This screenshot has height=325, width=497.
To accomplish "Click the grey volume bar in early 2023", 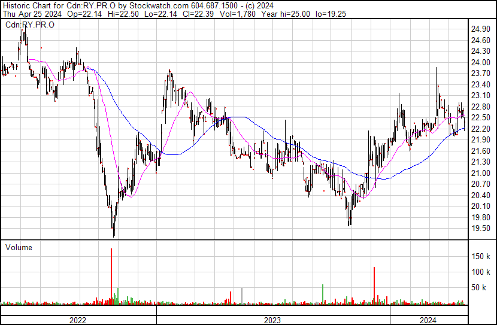I will [242, 296].
